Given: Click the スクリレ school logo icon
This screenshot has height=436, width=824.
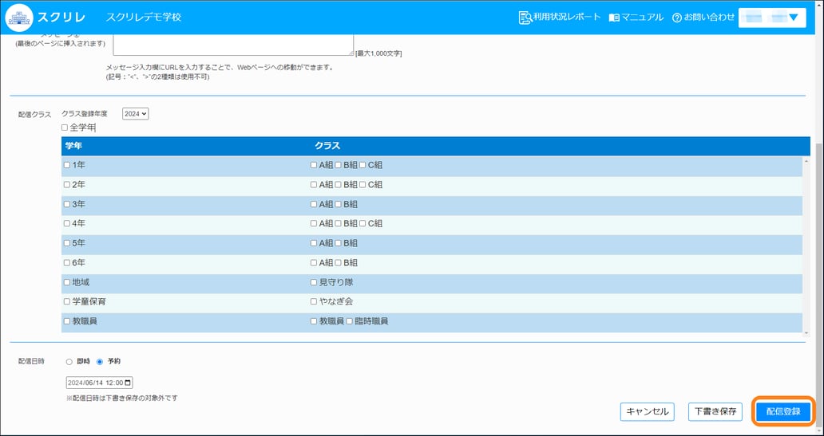Looking at the screenshot, I should point(19,17).
